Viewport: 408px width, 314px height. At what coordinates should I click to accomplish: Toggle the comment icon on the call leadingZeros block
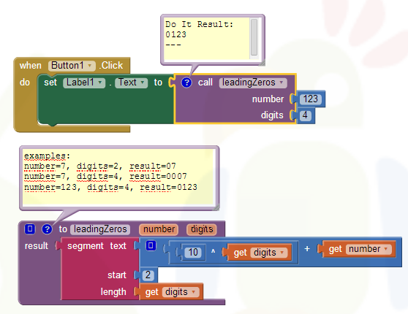tap(186, 83)
